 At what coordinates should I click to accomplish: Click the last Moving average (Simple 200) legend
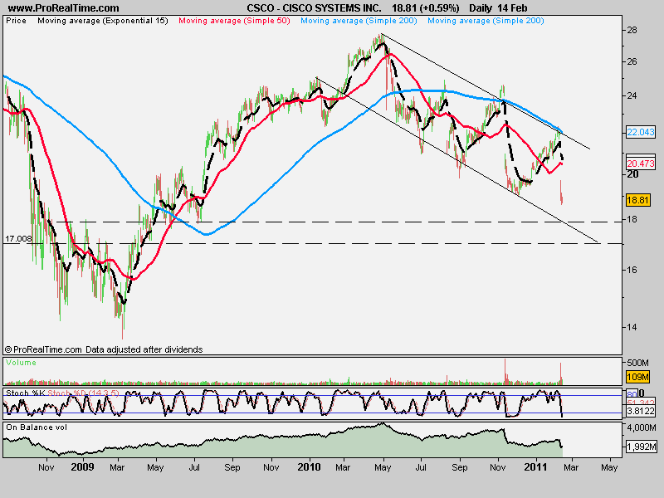point(486,20)
